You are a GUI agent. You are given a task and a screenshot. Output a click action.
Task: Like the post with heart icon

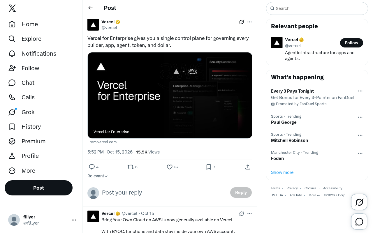(170, 167)
